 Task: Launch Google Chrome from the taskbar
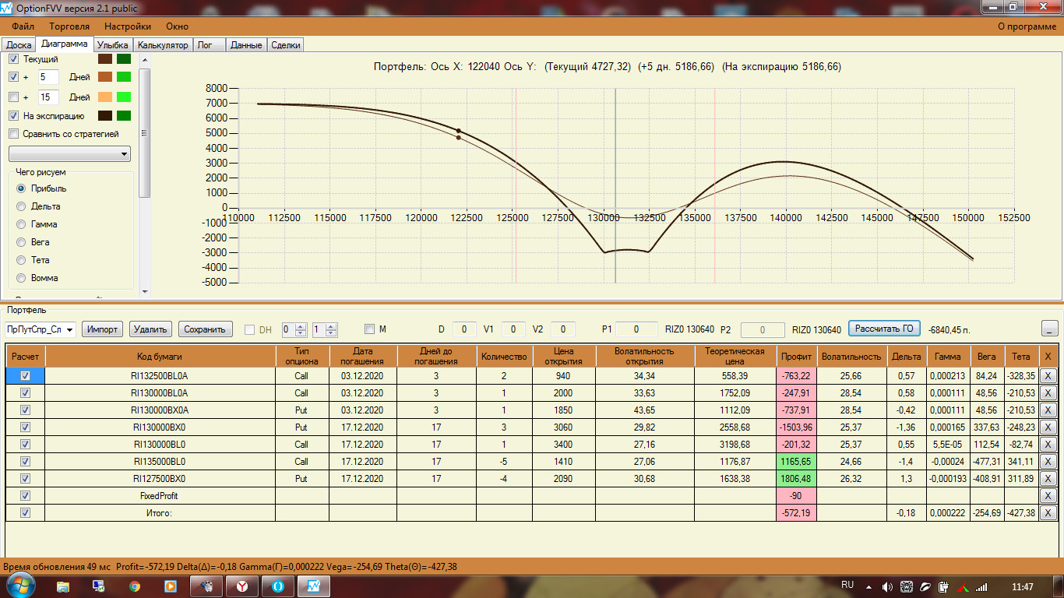click(x=135, y=586)
